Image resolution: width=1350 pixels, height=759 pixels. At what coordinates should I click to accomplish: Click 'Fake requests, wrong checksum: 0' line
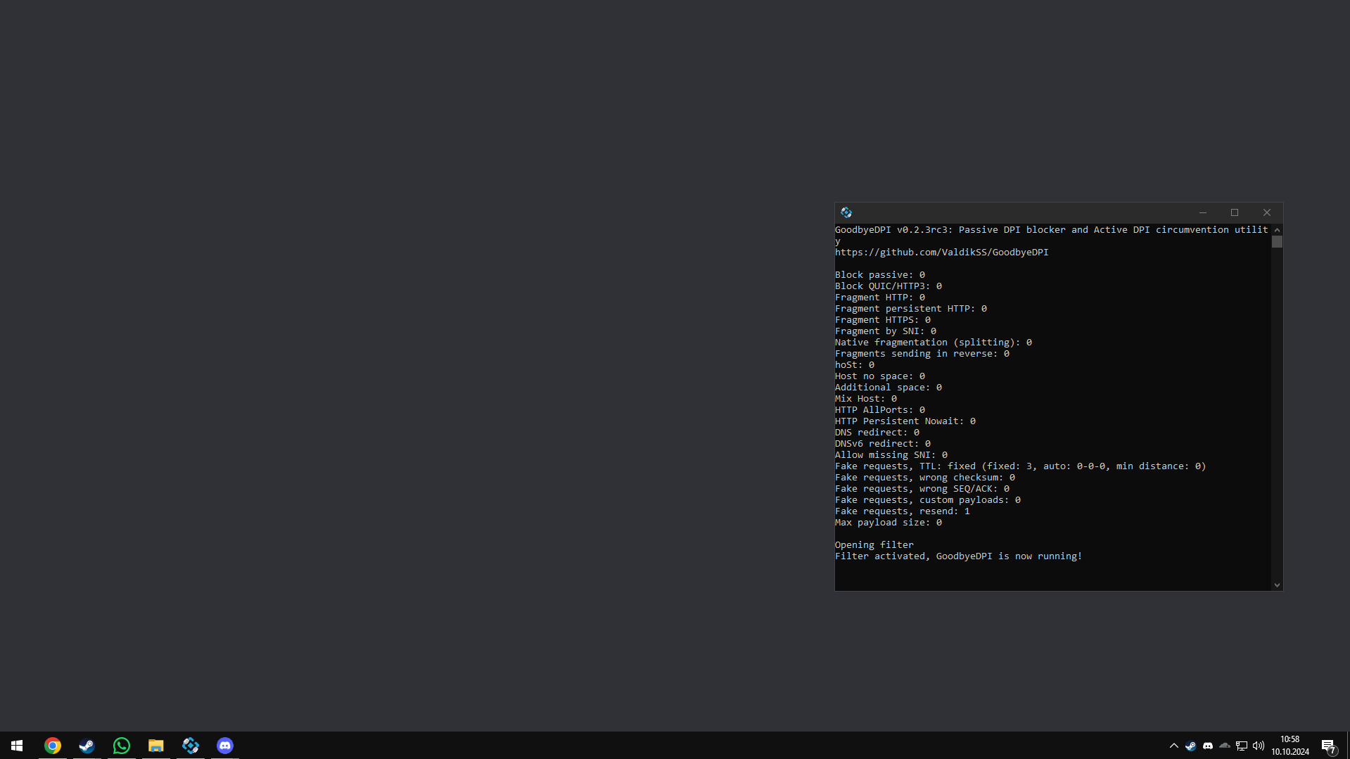[925, 478]
